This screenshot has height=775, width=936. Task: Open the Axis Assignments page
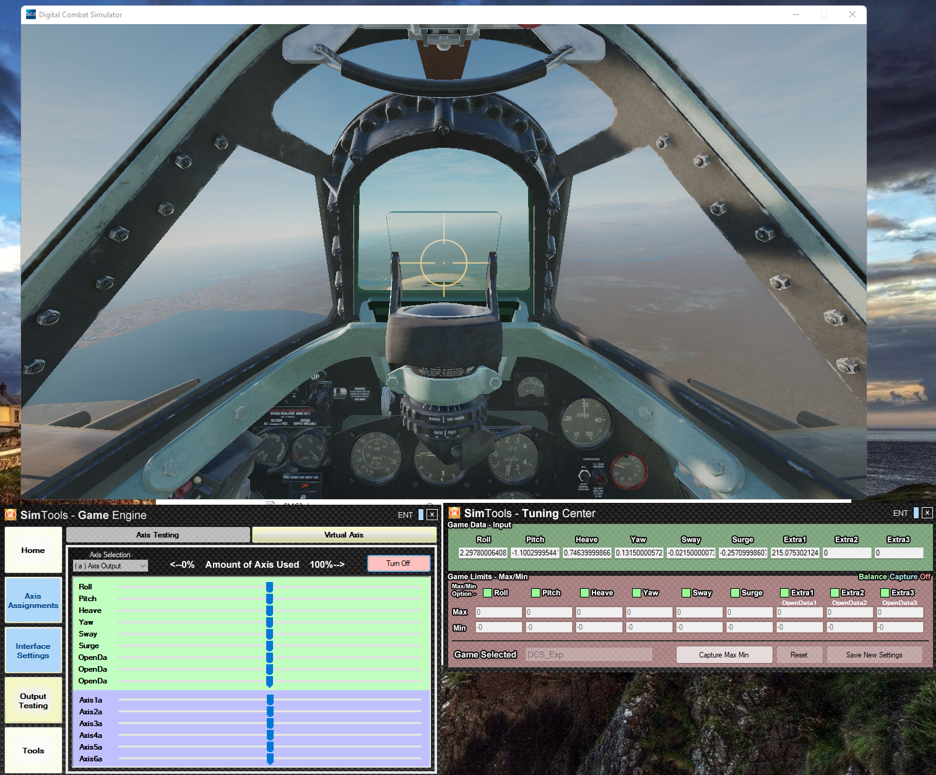pyautogui.click(x=33, y=601)
